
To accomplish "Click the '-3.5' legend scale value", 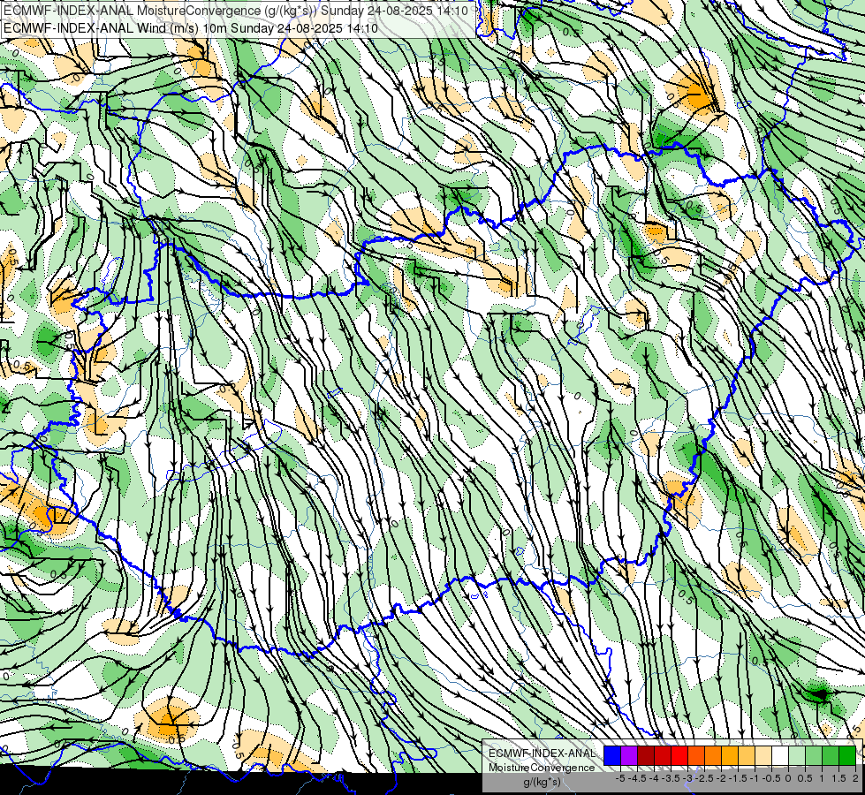I will click(671, 778).
